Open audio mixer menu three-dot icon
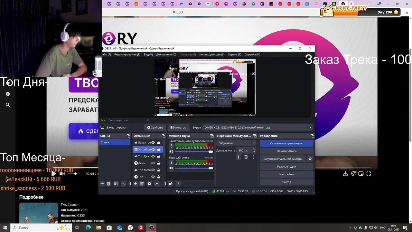 point(178,184)
